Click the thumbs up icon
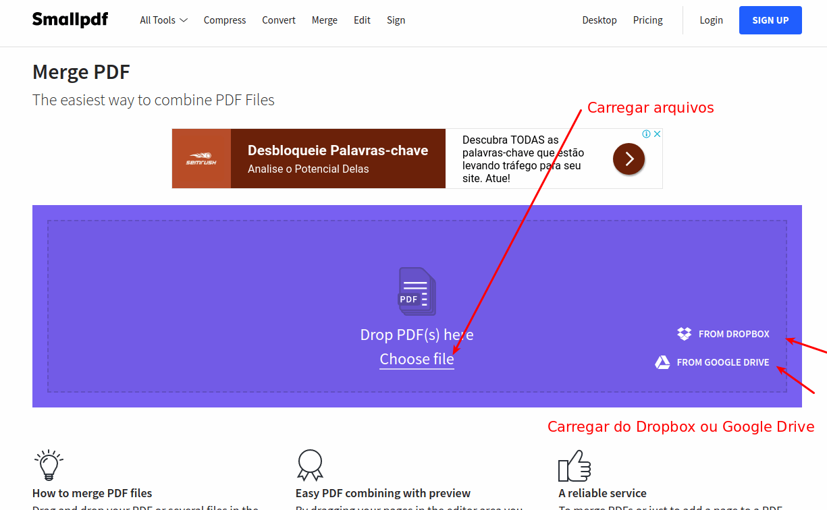The image size is (827, 510). (x=575, y=465)
